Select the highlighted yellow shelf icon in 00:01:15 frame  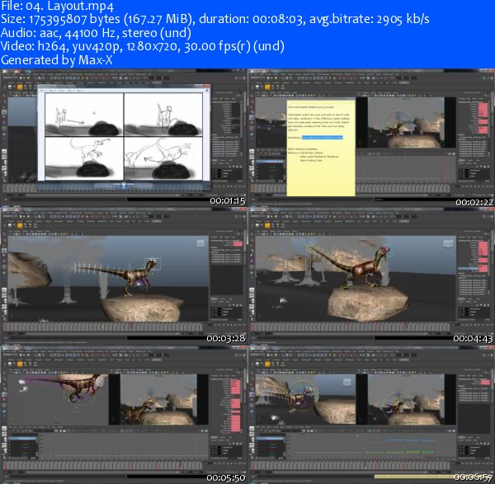pyautogui.click(x=20, y=87)
